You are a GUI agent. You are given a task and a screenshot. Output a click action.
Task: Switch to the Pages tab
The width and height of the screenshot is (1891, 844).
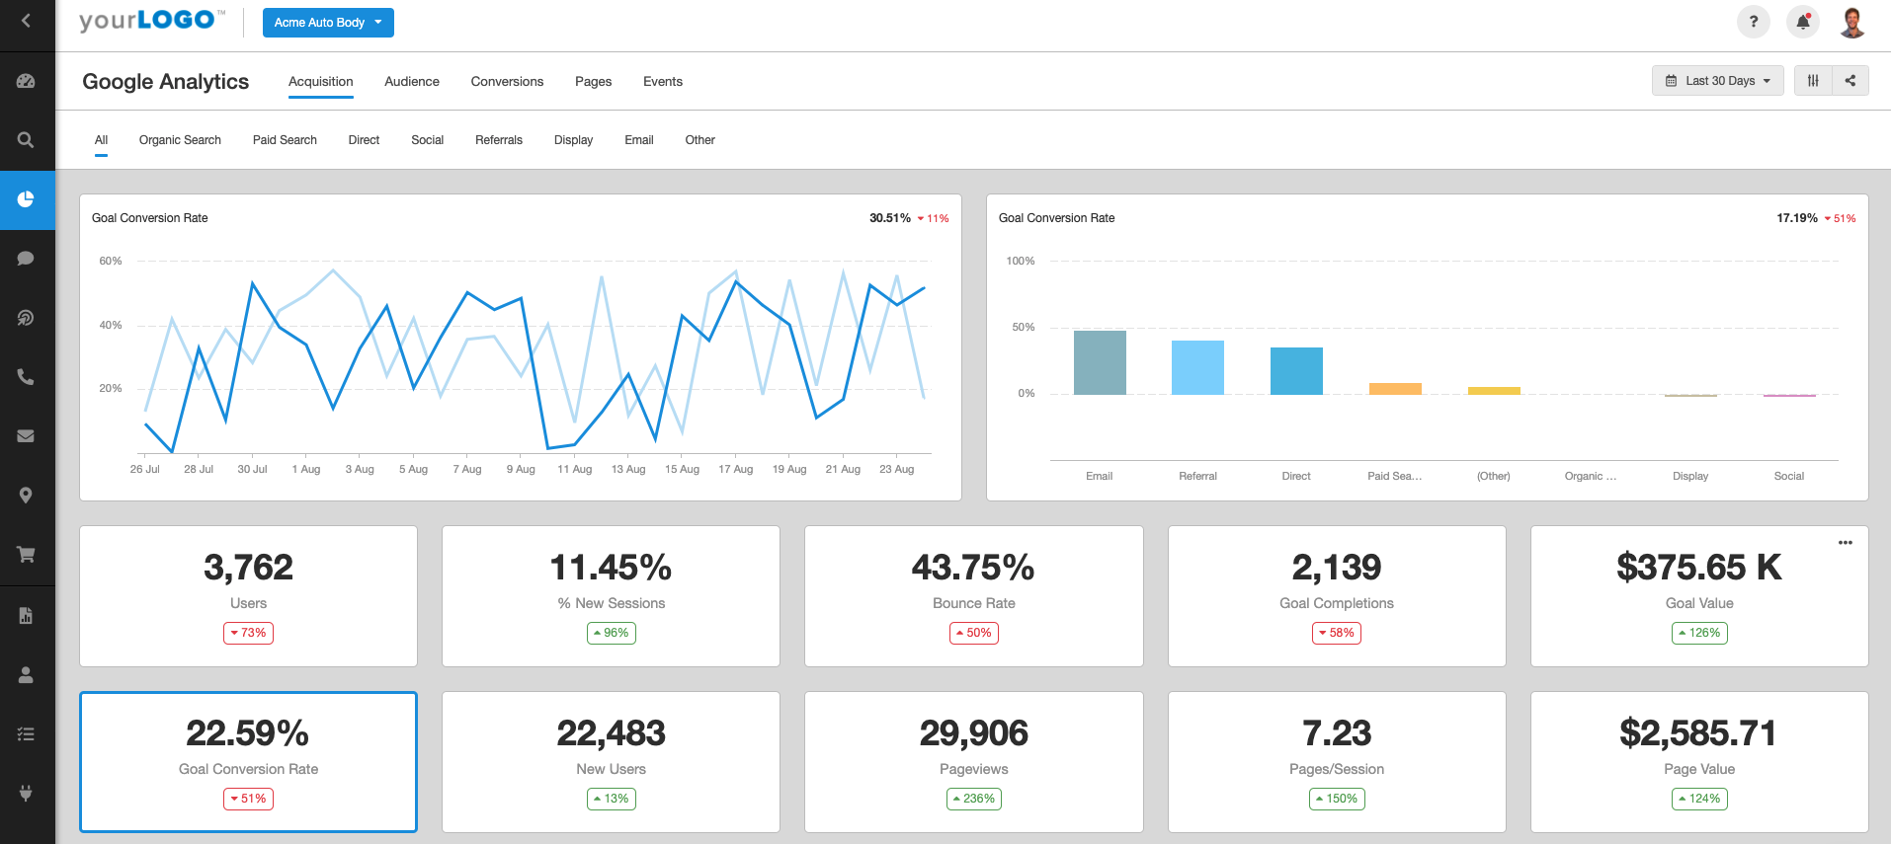[x=593, y=82]
